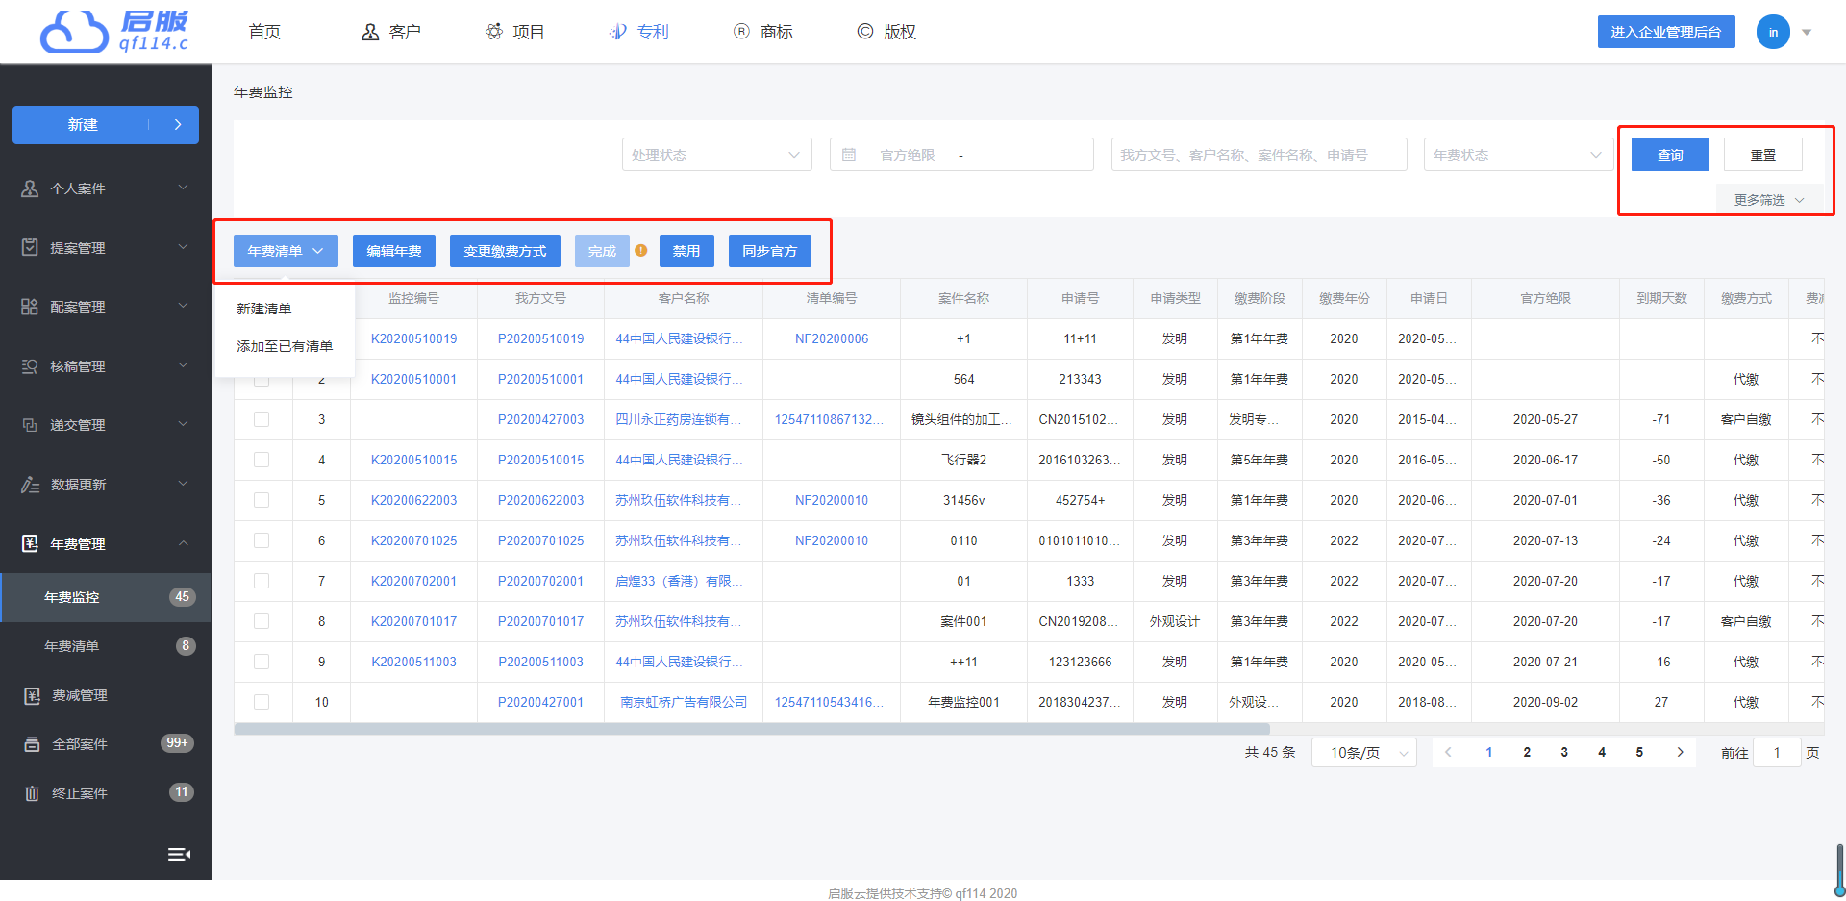
Task: Click the 同步官方 button
Action: pyautogui.click(x=770, y=251)
